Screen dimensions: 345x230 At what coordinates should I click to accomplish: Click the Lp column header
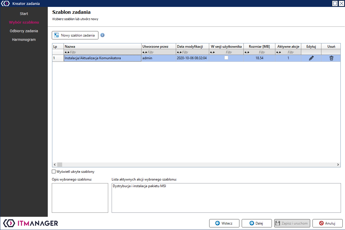pos(58,46)
